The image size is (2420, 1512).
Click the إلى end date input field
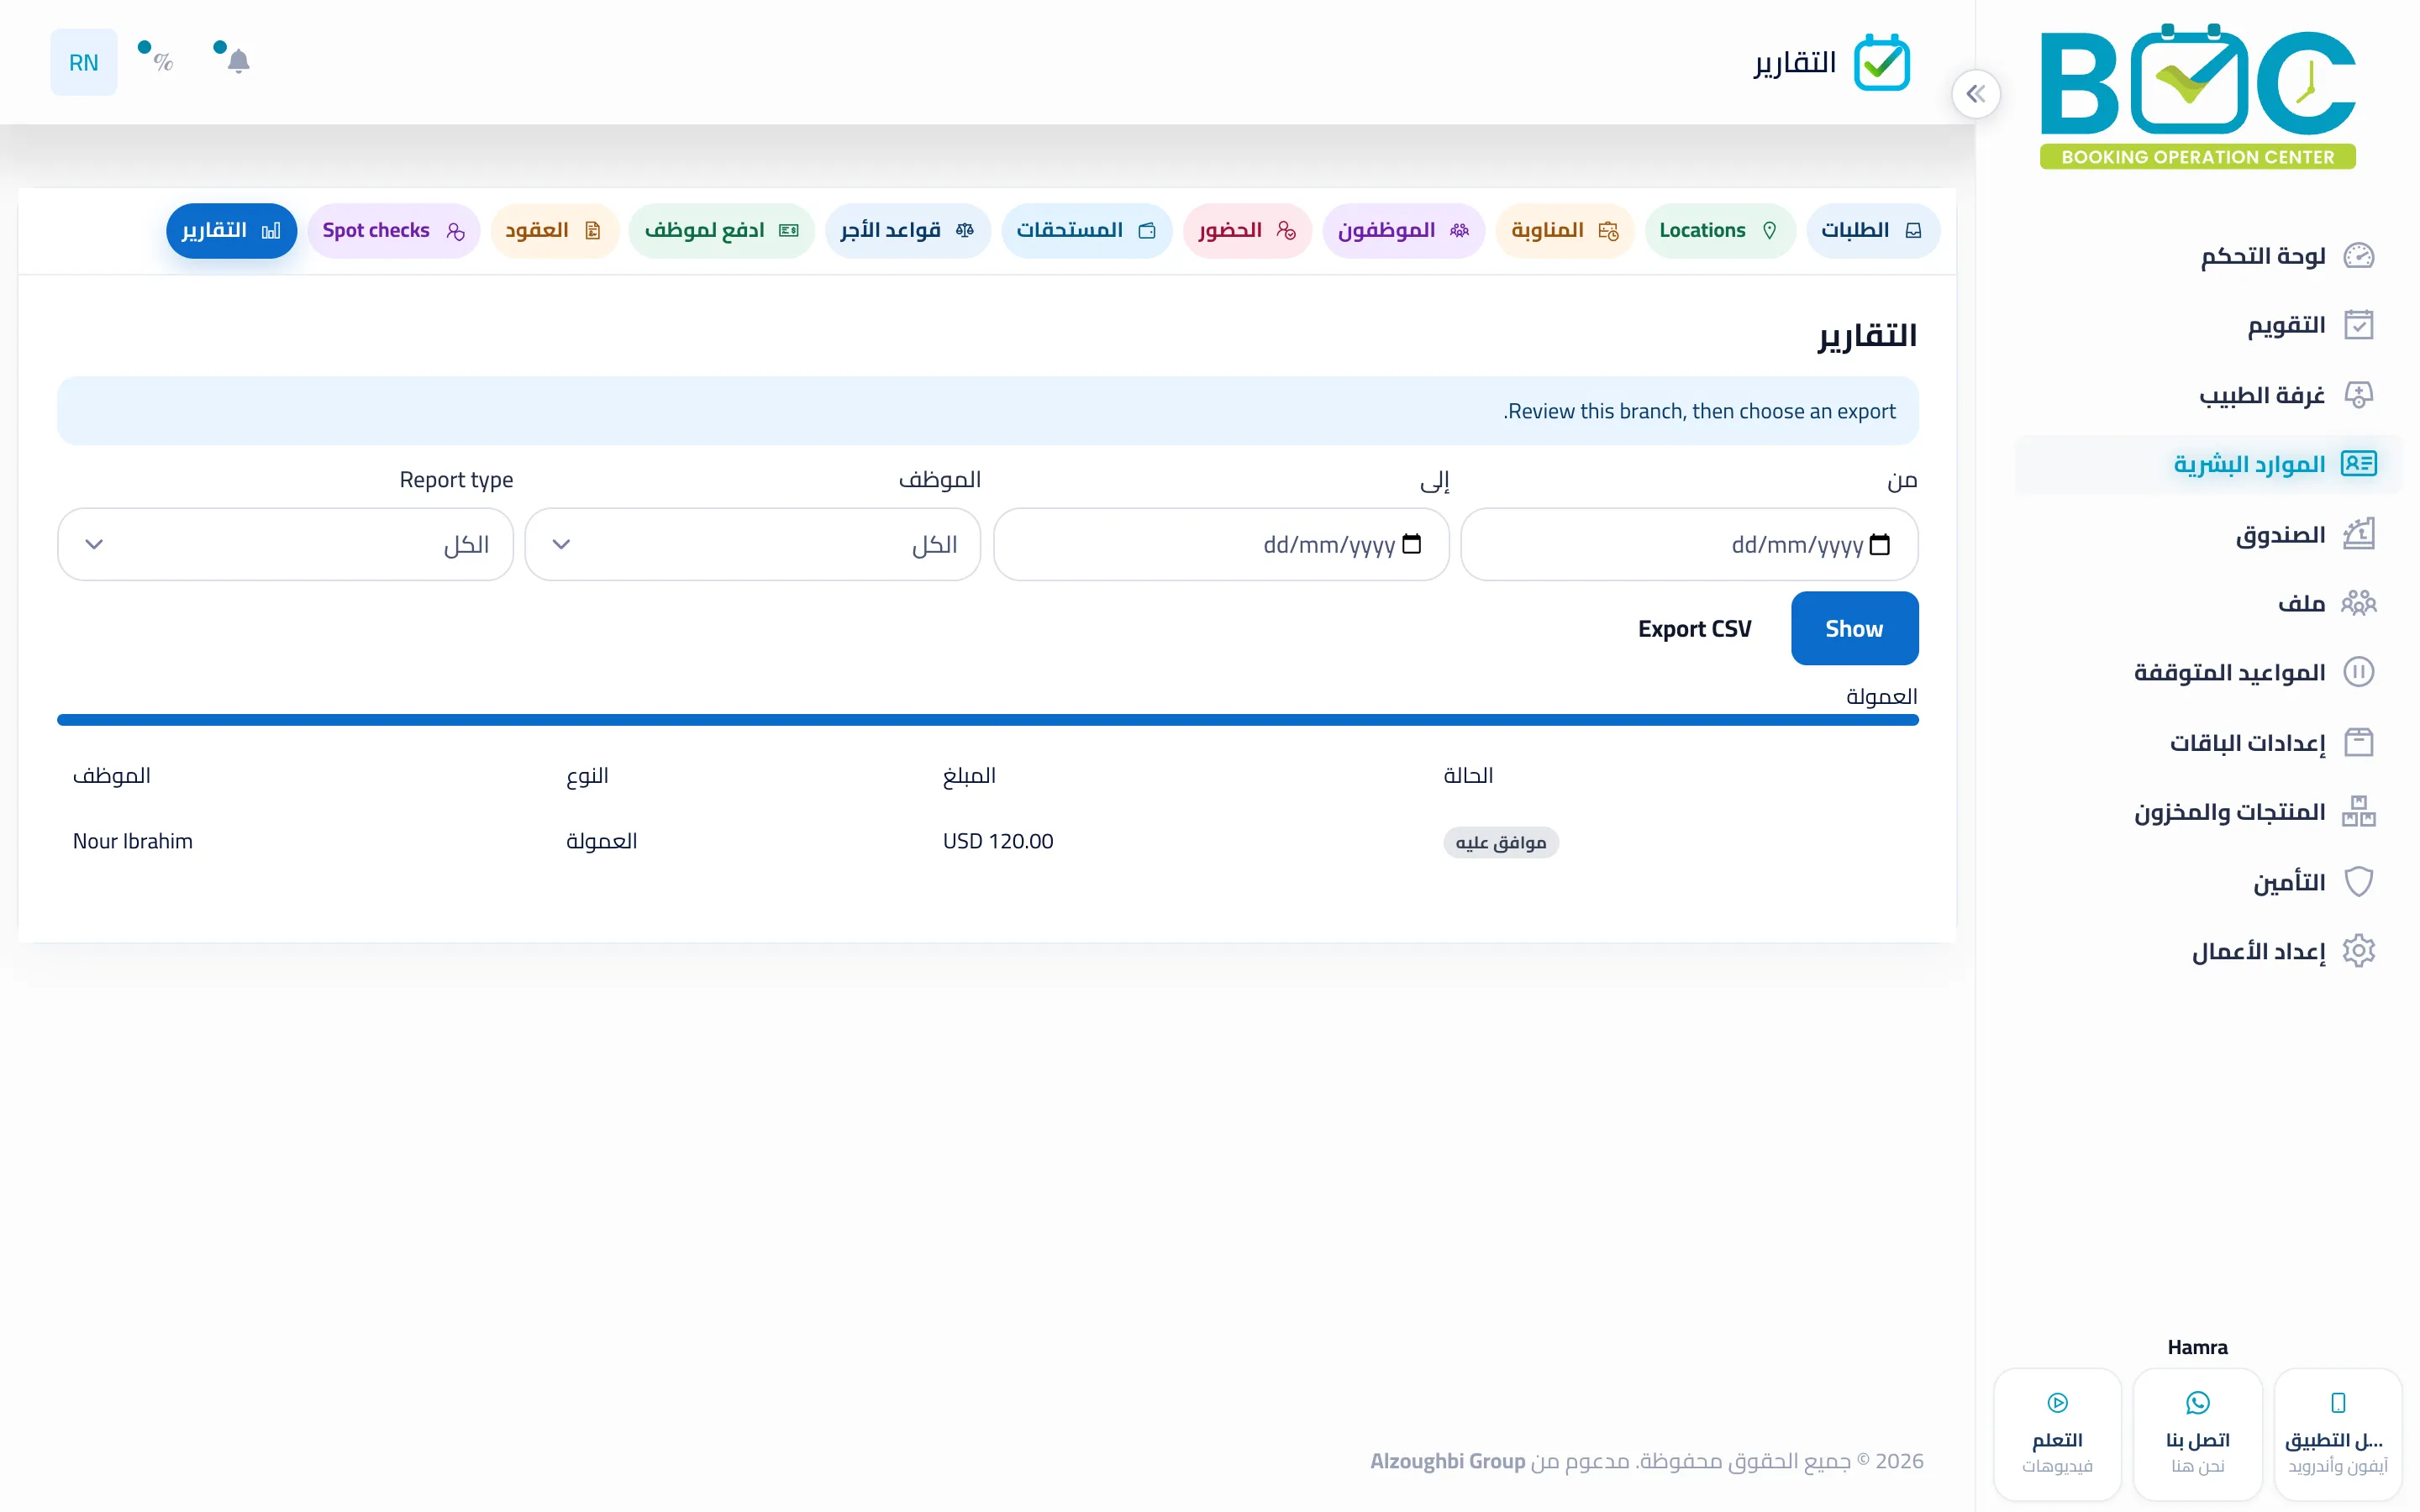click(1221, 544)
